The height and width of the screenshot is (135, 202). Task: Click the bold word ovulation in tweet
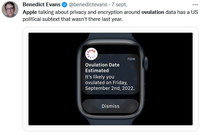pos(153,12)
